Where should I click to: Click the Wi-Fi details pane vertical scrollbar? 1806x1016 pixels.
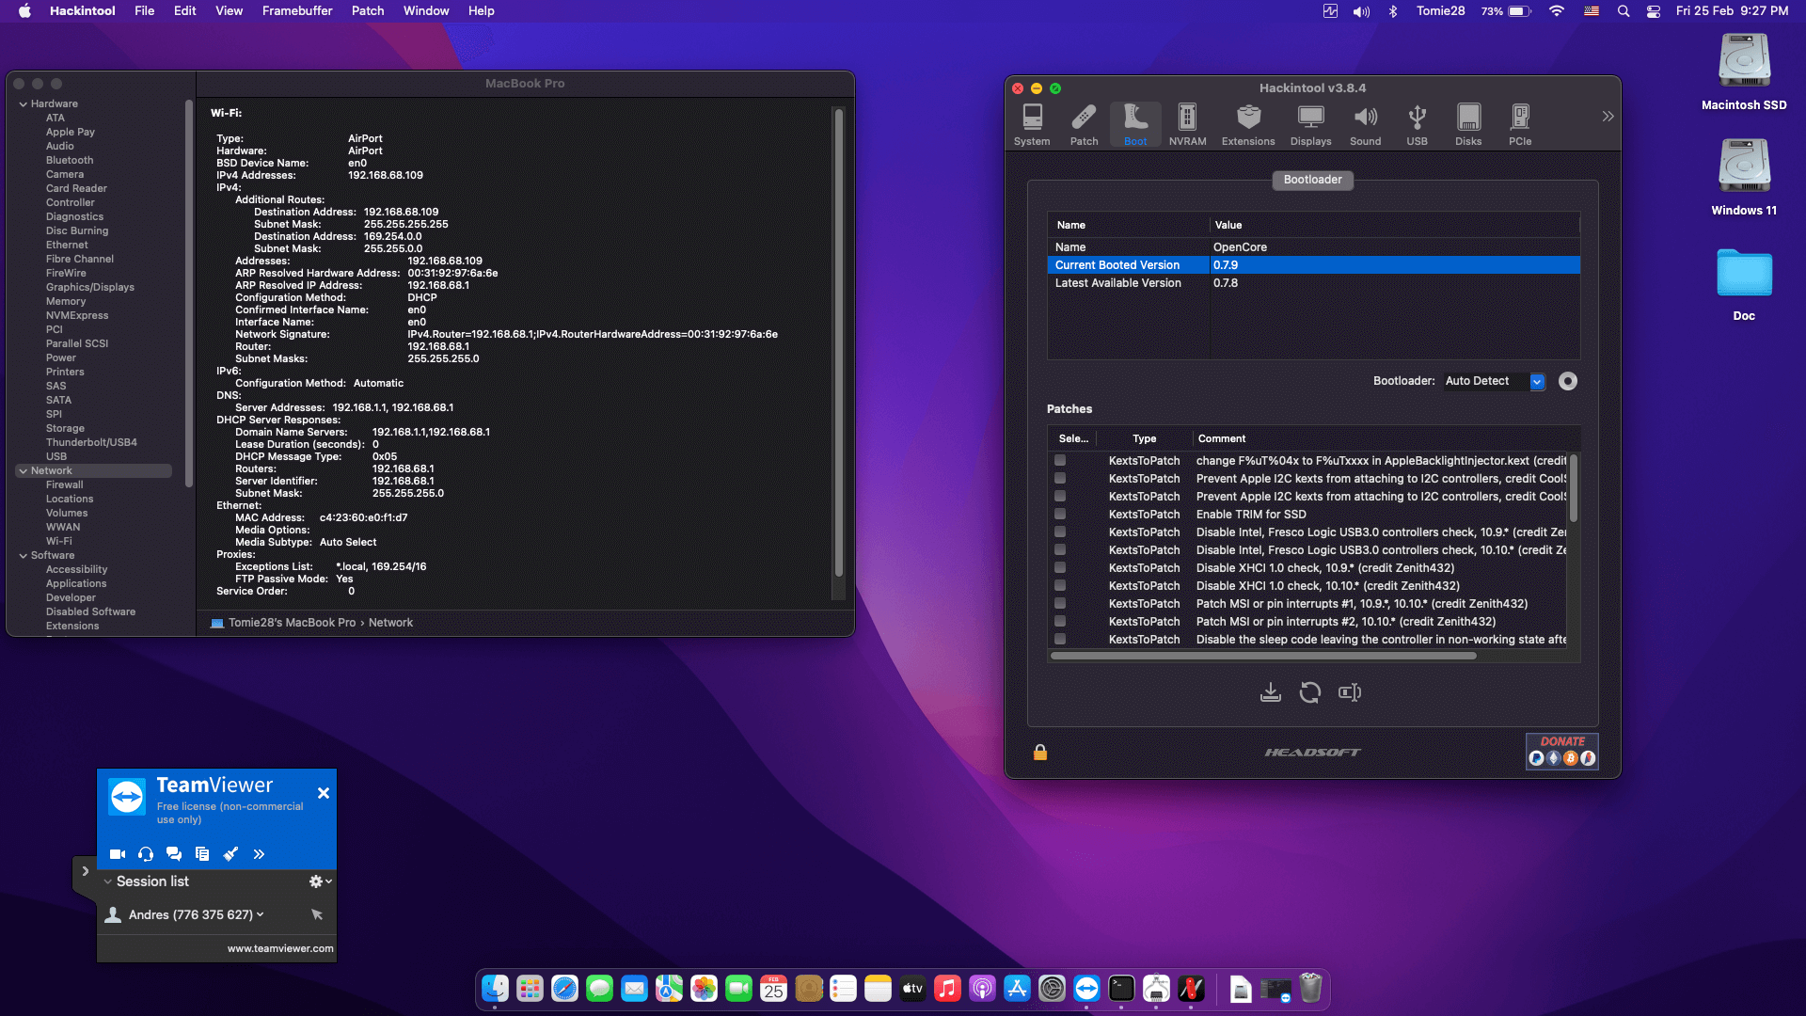pos(838,342)
